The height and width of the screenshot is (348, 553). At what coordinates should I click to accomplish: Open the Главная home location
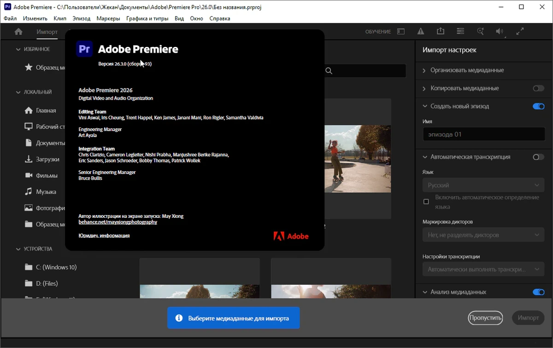(40, 110)
